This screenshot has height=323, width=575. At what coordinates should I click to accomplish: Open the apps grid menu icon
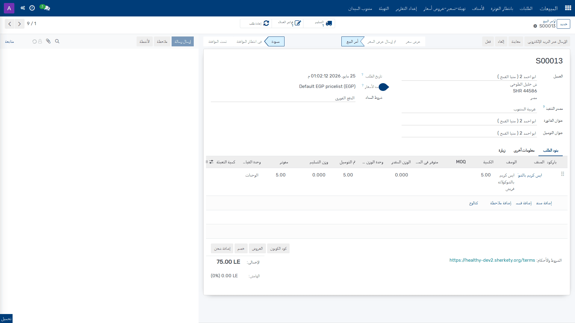[568, 8]
